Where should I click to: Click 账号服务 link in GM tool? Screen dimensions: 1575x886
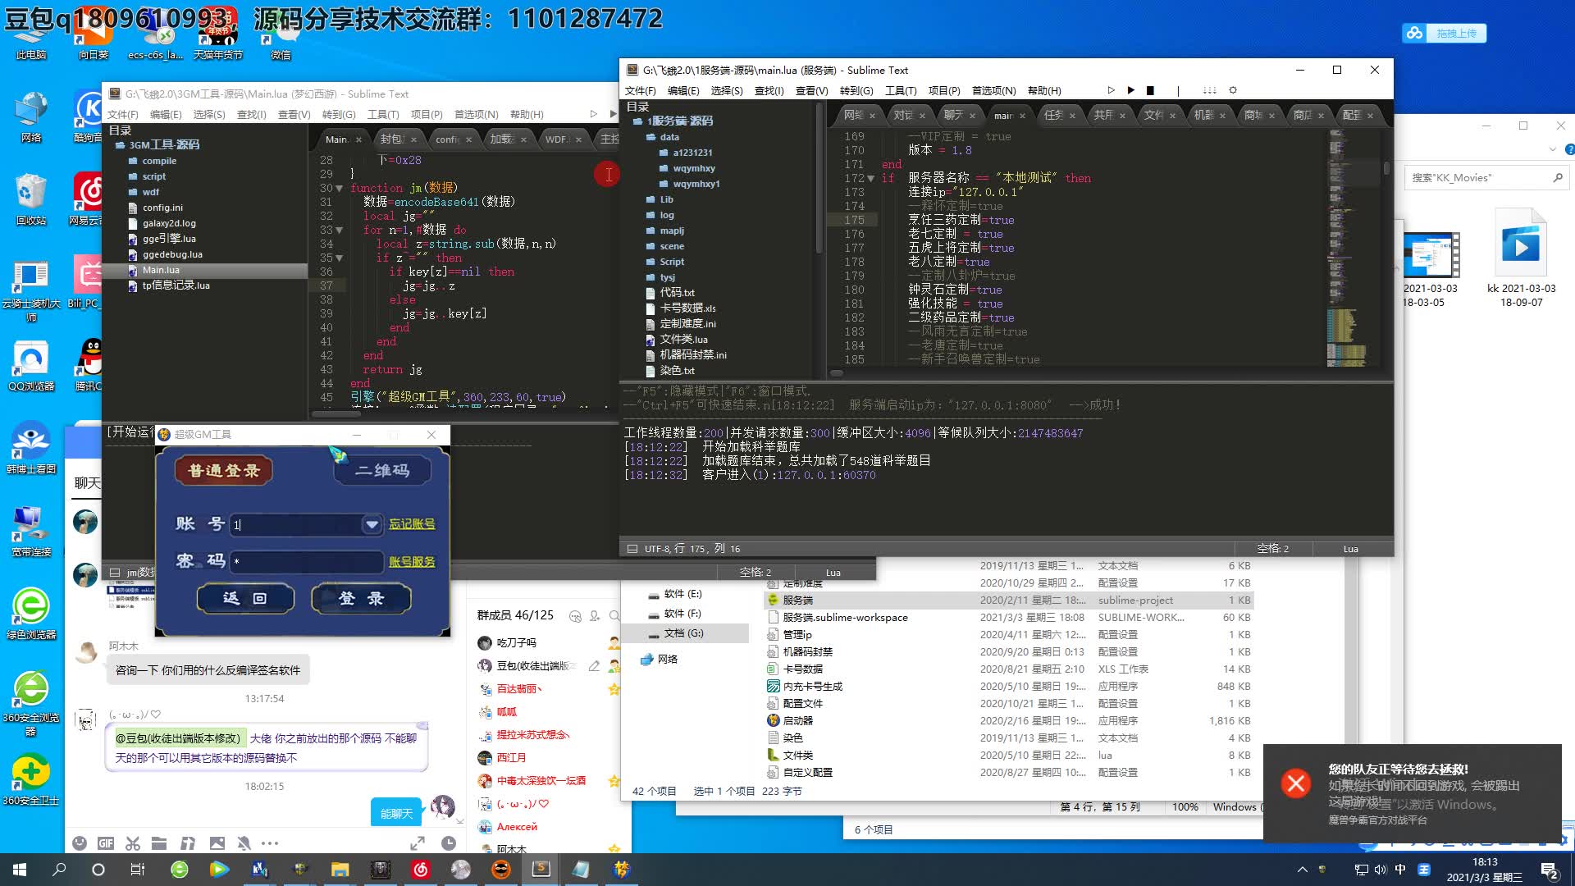click(412, 562)
